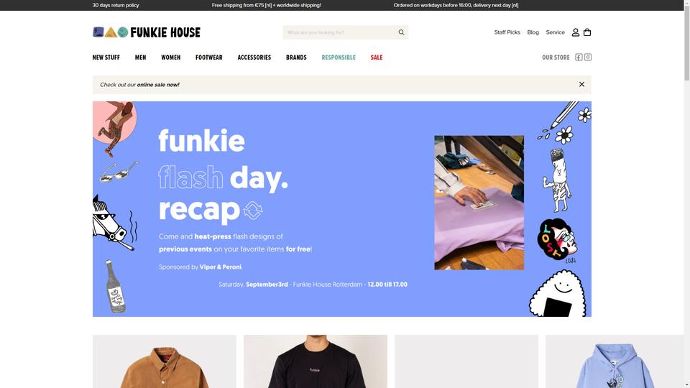This screenshot has width=690, height=388.
Task: Click the search magnifier icon
Action: click(401, 32)
